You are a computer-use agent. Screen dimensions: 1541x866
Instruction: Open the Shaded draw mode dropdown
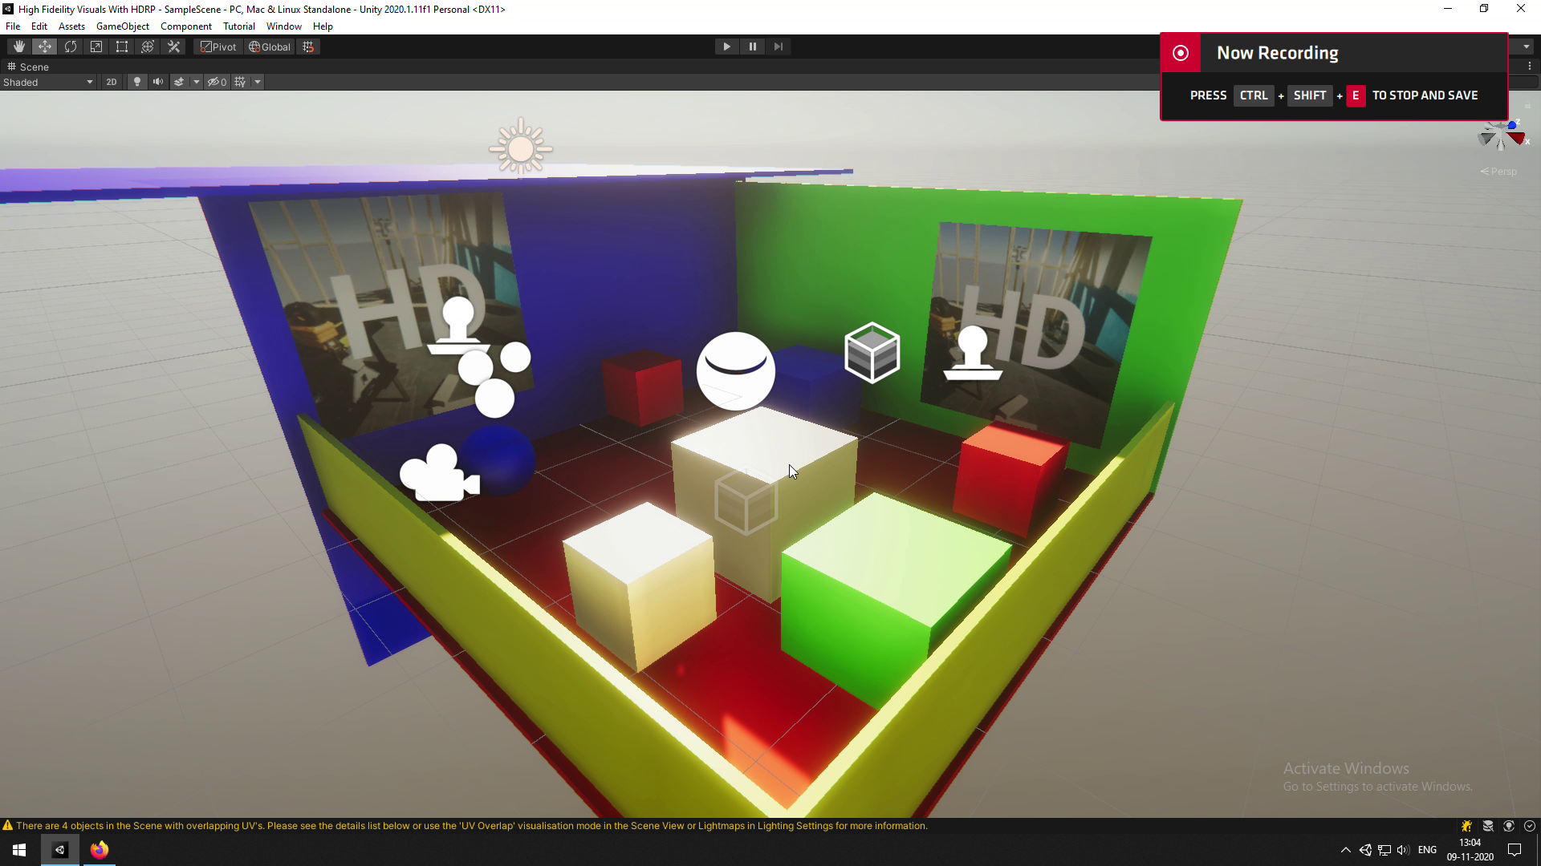(48, 82)
